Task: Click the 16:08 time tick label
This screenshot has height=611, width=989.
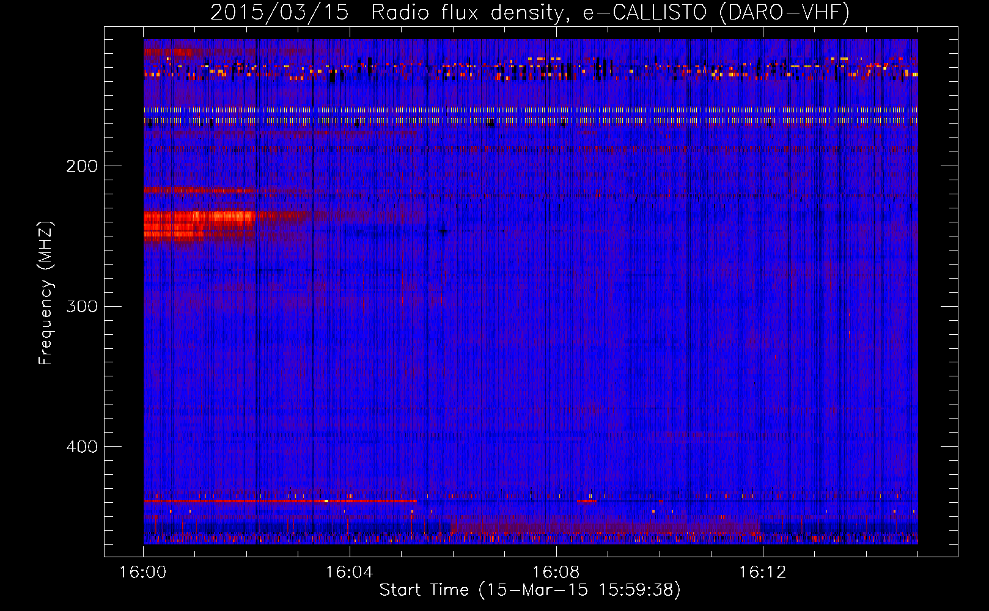Action: [556, 573]
